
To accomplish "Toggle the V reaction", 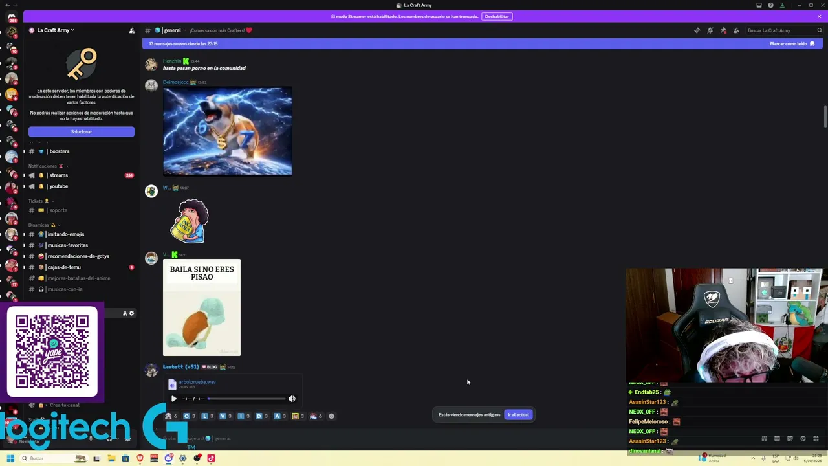I will pyautogui.click(x=225, y=416).
